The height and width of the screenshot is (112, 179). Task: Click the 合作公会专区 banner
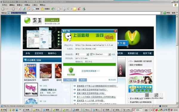(141, 71)
